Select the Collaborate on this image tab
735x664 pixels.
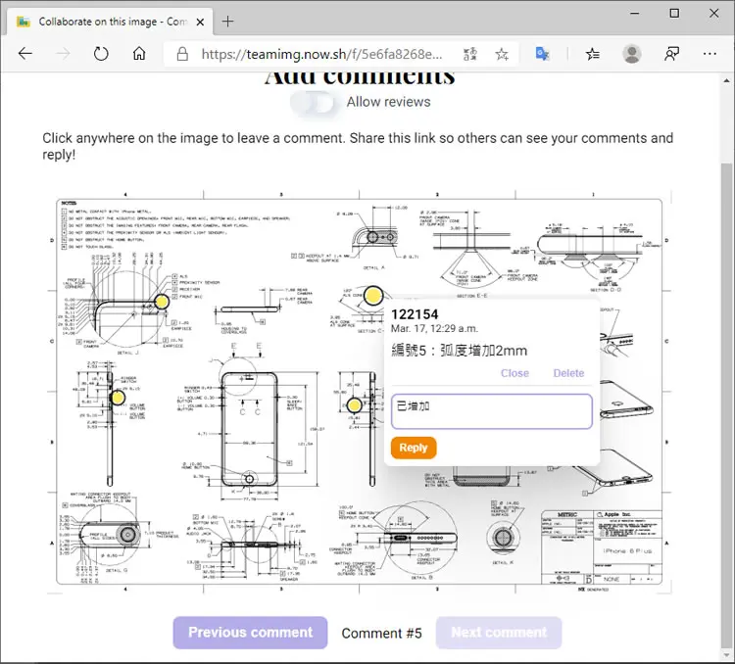point(110,22)
